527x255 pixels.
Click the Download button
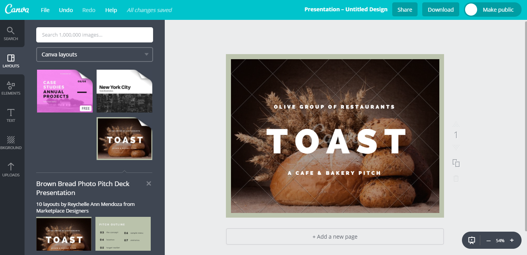click(441, 10)
